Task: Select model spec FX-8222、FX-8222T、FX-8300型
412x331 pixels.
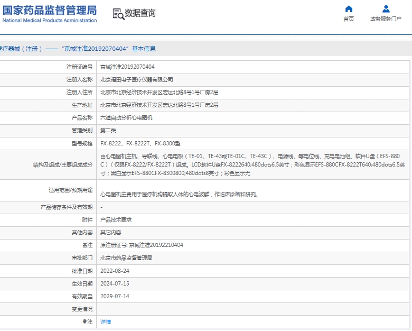Action: point(141,143)
